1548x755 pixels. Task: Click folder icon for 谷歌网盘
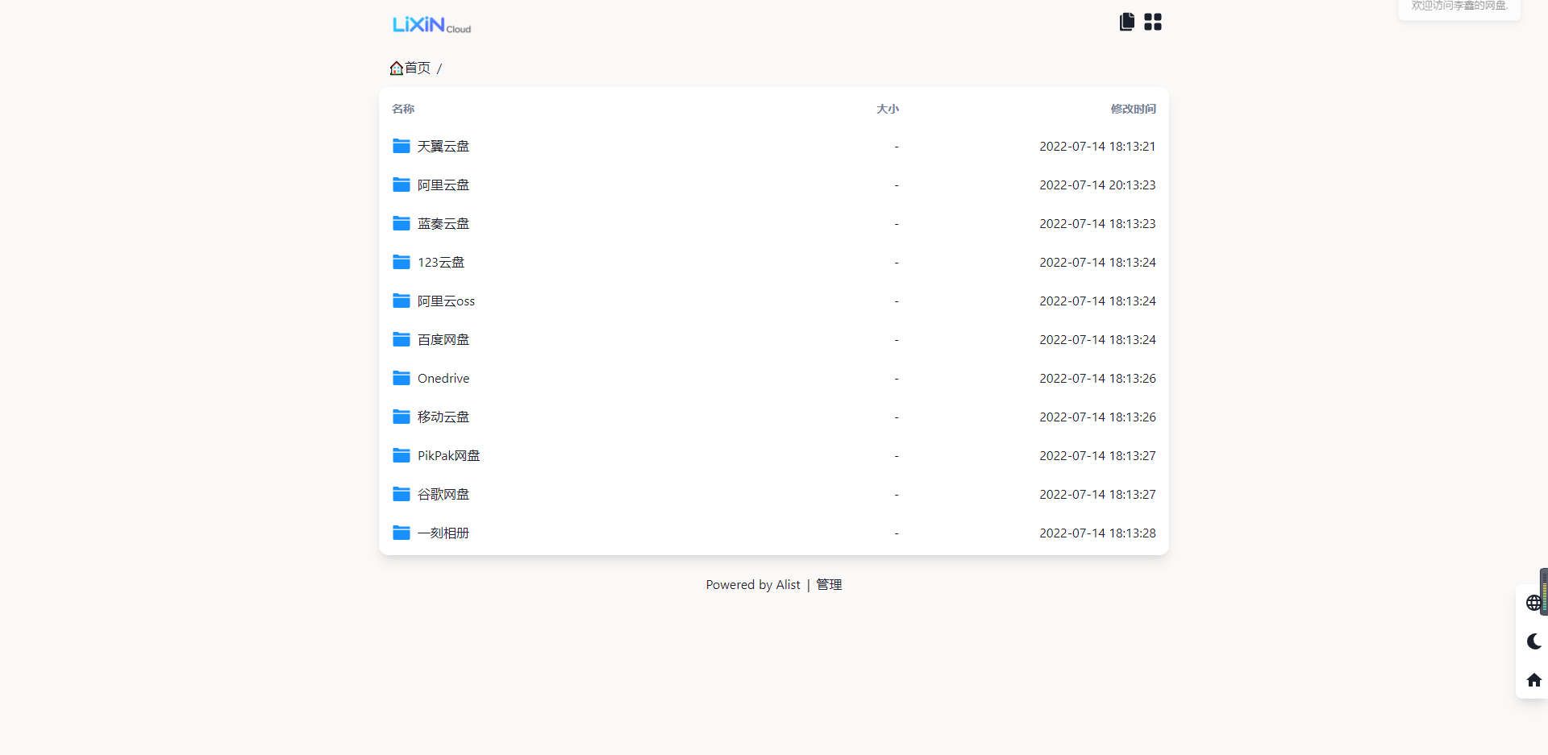[402, 494]
